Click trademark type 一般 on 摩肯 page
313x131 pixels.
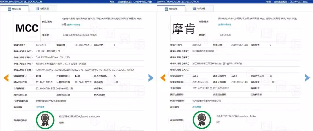(x=272, y=82)
